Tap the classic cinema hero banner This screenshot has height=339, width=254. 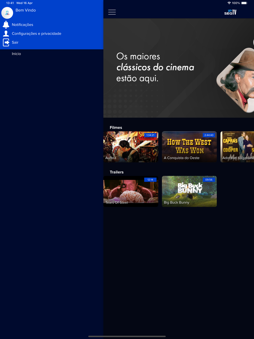[179, 68]
